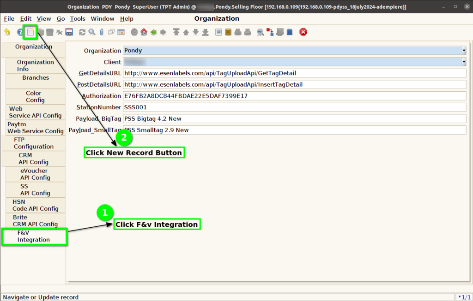The image size is (473, 301).
Task: Open the eVoucher API Config tab
Action: tap(35, 174)
